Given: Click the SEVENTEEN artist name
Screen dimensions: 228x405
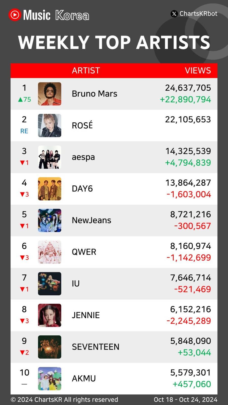Looking at the screenshot, I should tap(96, 347).
